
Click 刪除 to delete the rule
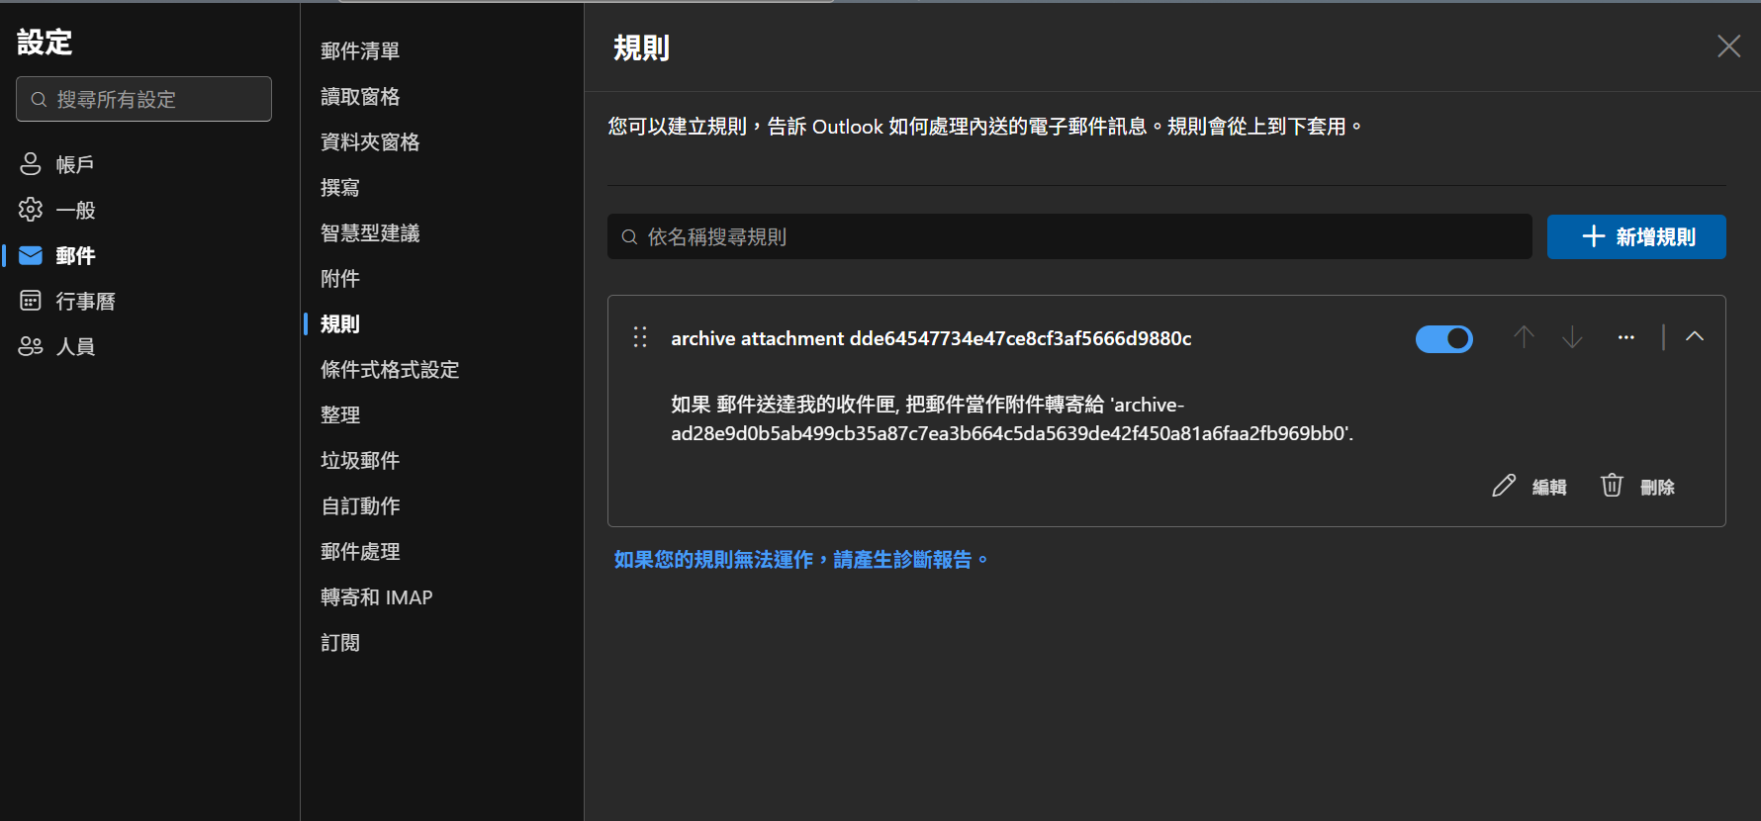click(1638, 487)
